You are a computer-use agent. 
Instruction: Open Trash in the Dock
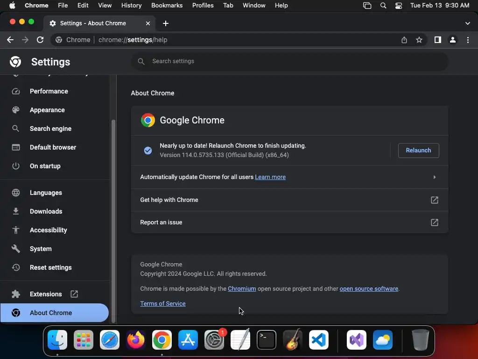click(x=421, y=340)
